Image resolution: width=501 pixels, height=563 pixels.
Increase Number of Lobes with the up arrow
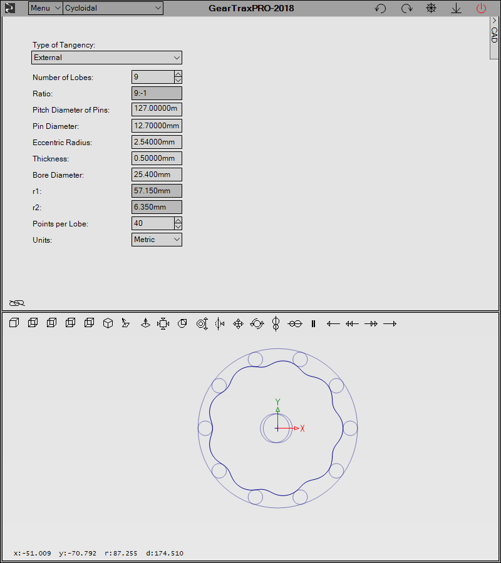[178, 74]
